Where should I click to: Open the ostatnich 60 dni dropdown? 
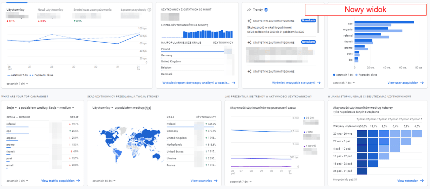click(x=104, y=181)
